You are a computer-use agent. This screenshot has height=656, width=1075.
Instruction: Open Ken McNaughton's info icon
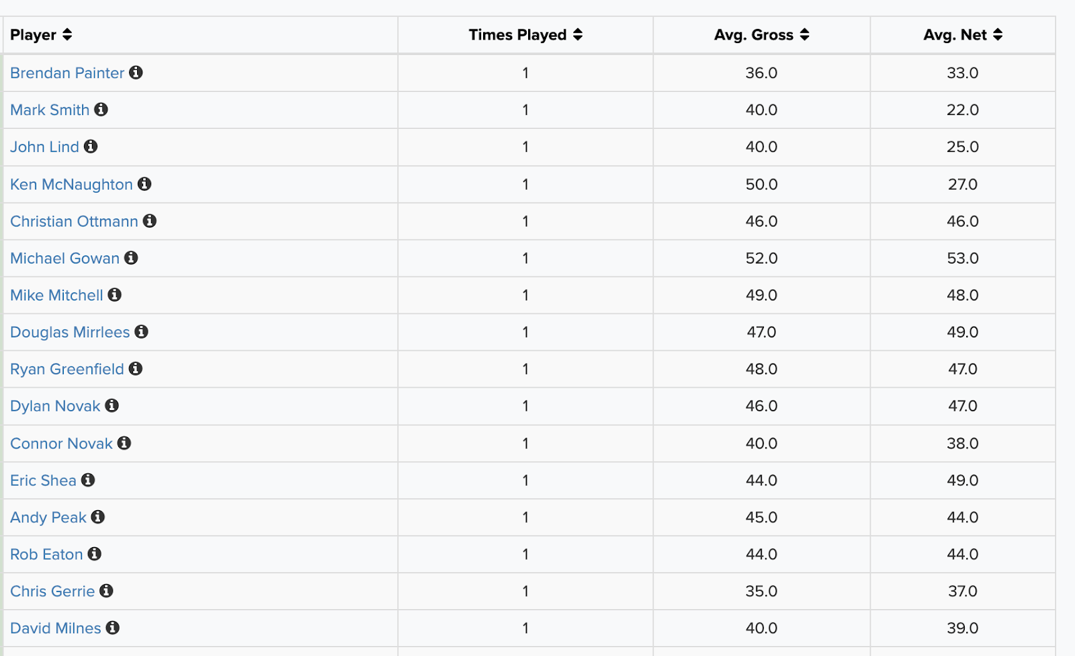click(144, 183)
